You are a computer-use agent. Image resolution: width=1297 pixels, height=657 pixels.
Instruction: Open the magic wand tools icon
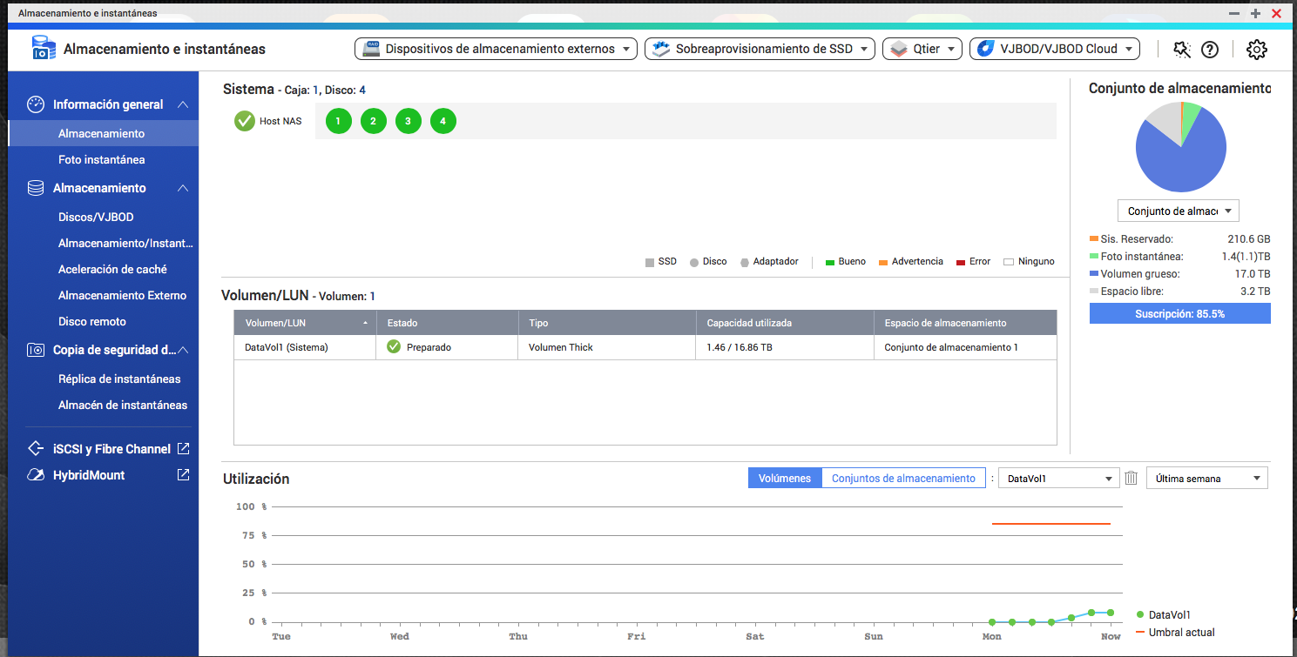pyautogui.click(x=1182, y=50)
